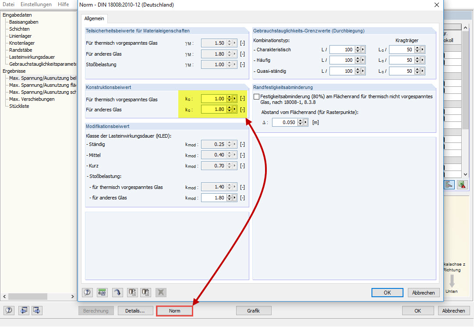Screen dimensions: 474x327
Task: Open help in the Norm dialog
Action: click(x=87, y=292)
